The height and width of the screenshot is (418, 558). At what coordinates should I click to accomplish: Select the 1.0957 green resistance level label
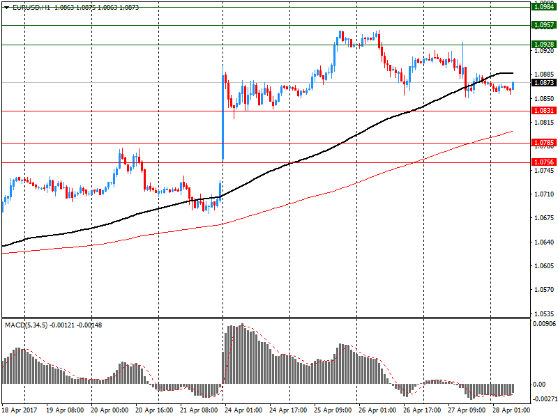pos(543,25)
